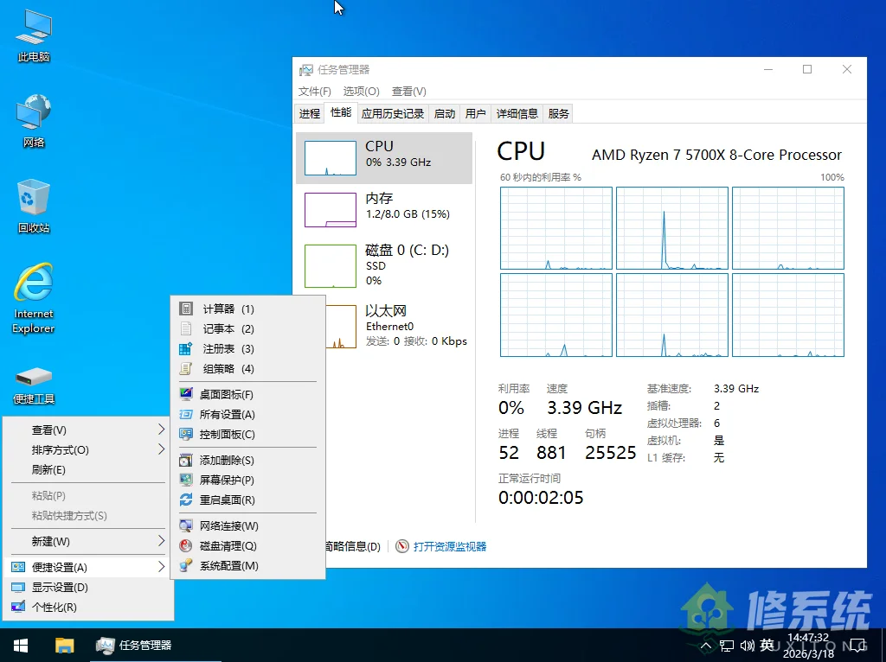Open Registry Editor (注册表)
Image resolution: width=886 pixels, height=662 pixels.
[x=218, y=349]
